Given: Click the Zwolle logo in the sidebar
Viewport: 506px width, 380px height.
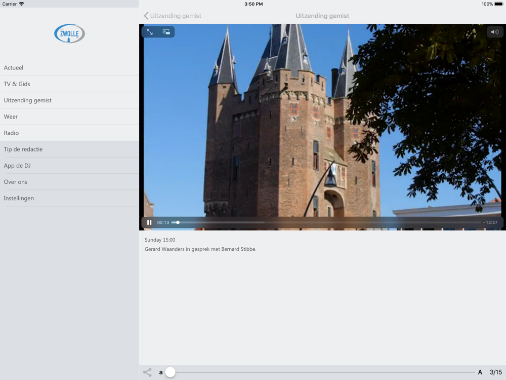Looking at the screenshot, I should [69, 33].
